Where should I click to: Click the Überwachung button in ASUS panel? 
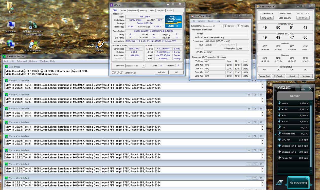[298, 183]
